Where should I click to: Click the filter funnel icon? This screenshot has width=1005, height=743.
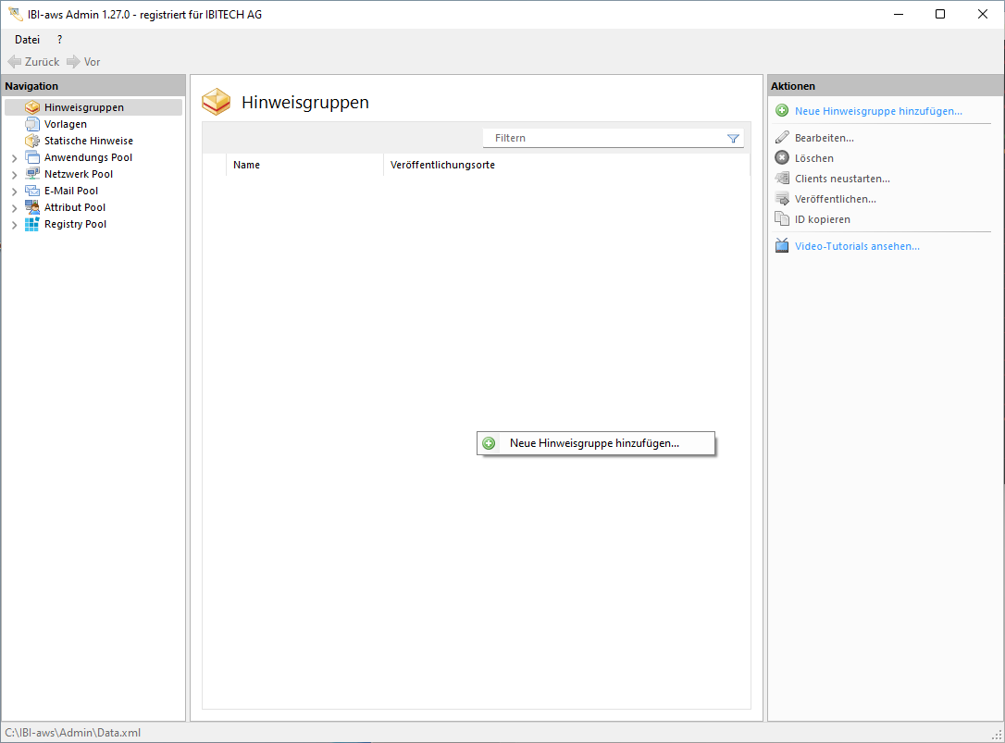[733, 139]
